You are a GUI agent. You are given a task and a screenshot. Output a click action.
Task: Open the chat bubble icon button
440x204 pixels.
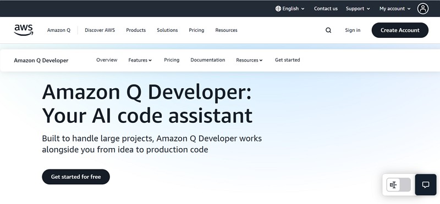click(426, 185)
